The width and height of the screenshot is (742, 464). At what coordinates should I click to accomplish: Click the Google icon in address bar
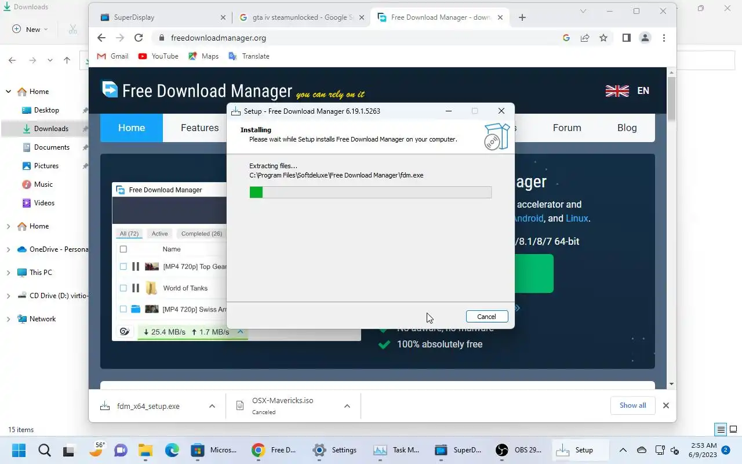[566, 38]
